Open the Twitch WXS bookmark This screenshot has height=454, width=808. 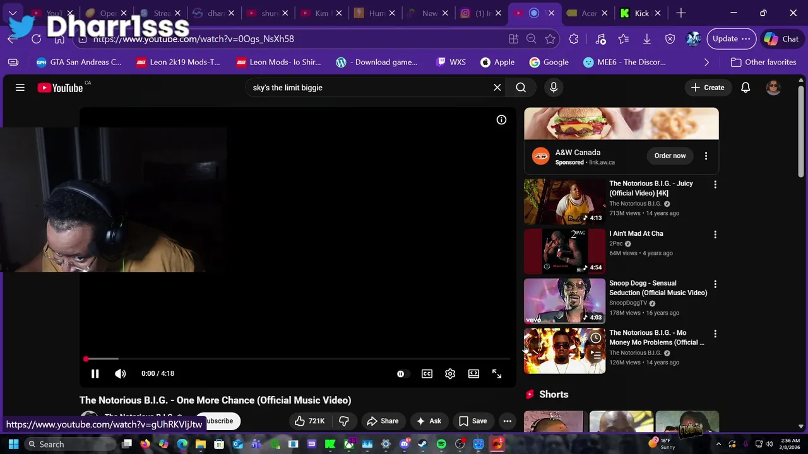coord(451,62)
